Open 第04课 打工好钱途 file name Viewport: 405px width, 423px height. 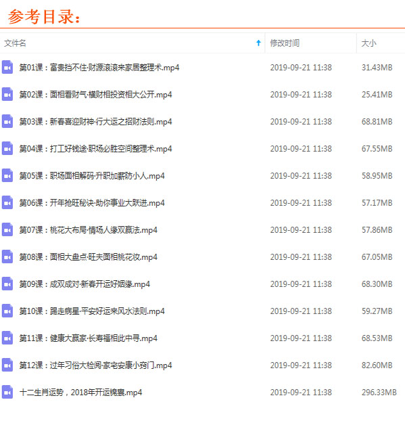coord(95,149)
